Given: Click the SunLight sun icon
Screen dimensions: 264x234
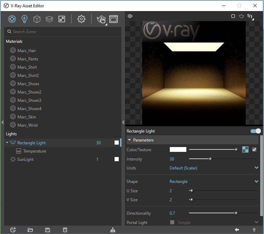Looking at the screenshot, I should 13,159.
